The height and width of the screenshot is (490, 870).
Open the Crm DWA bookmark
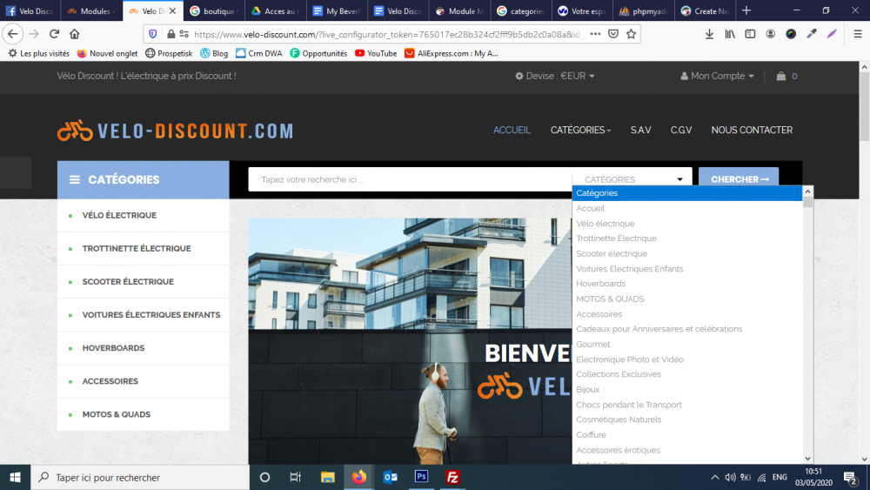pos(258,53)
